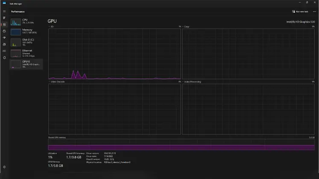
Task: Open the App history page icon
Action: coord(4,31)
